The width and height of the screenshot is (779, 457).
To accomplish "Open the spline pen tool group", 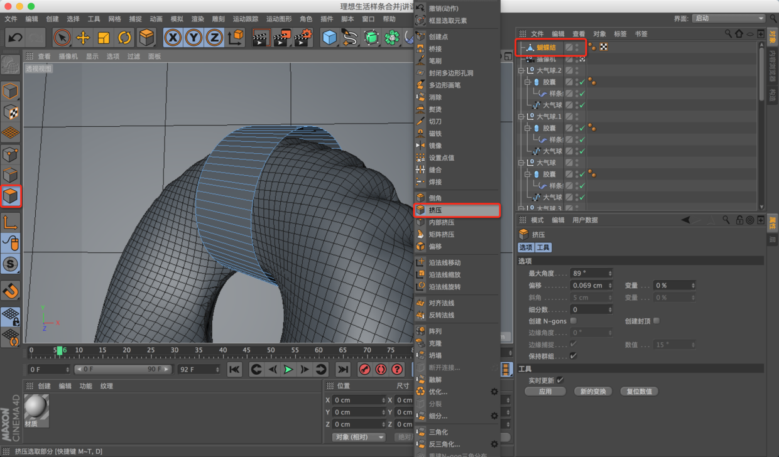I will tap(350, 38).
